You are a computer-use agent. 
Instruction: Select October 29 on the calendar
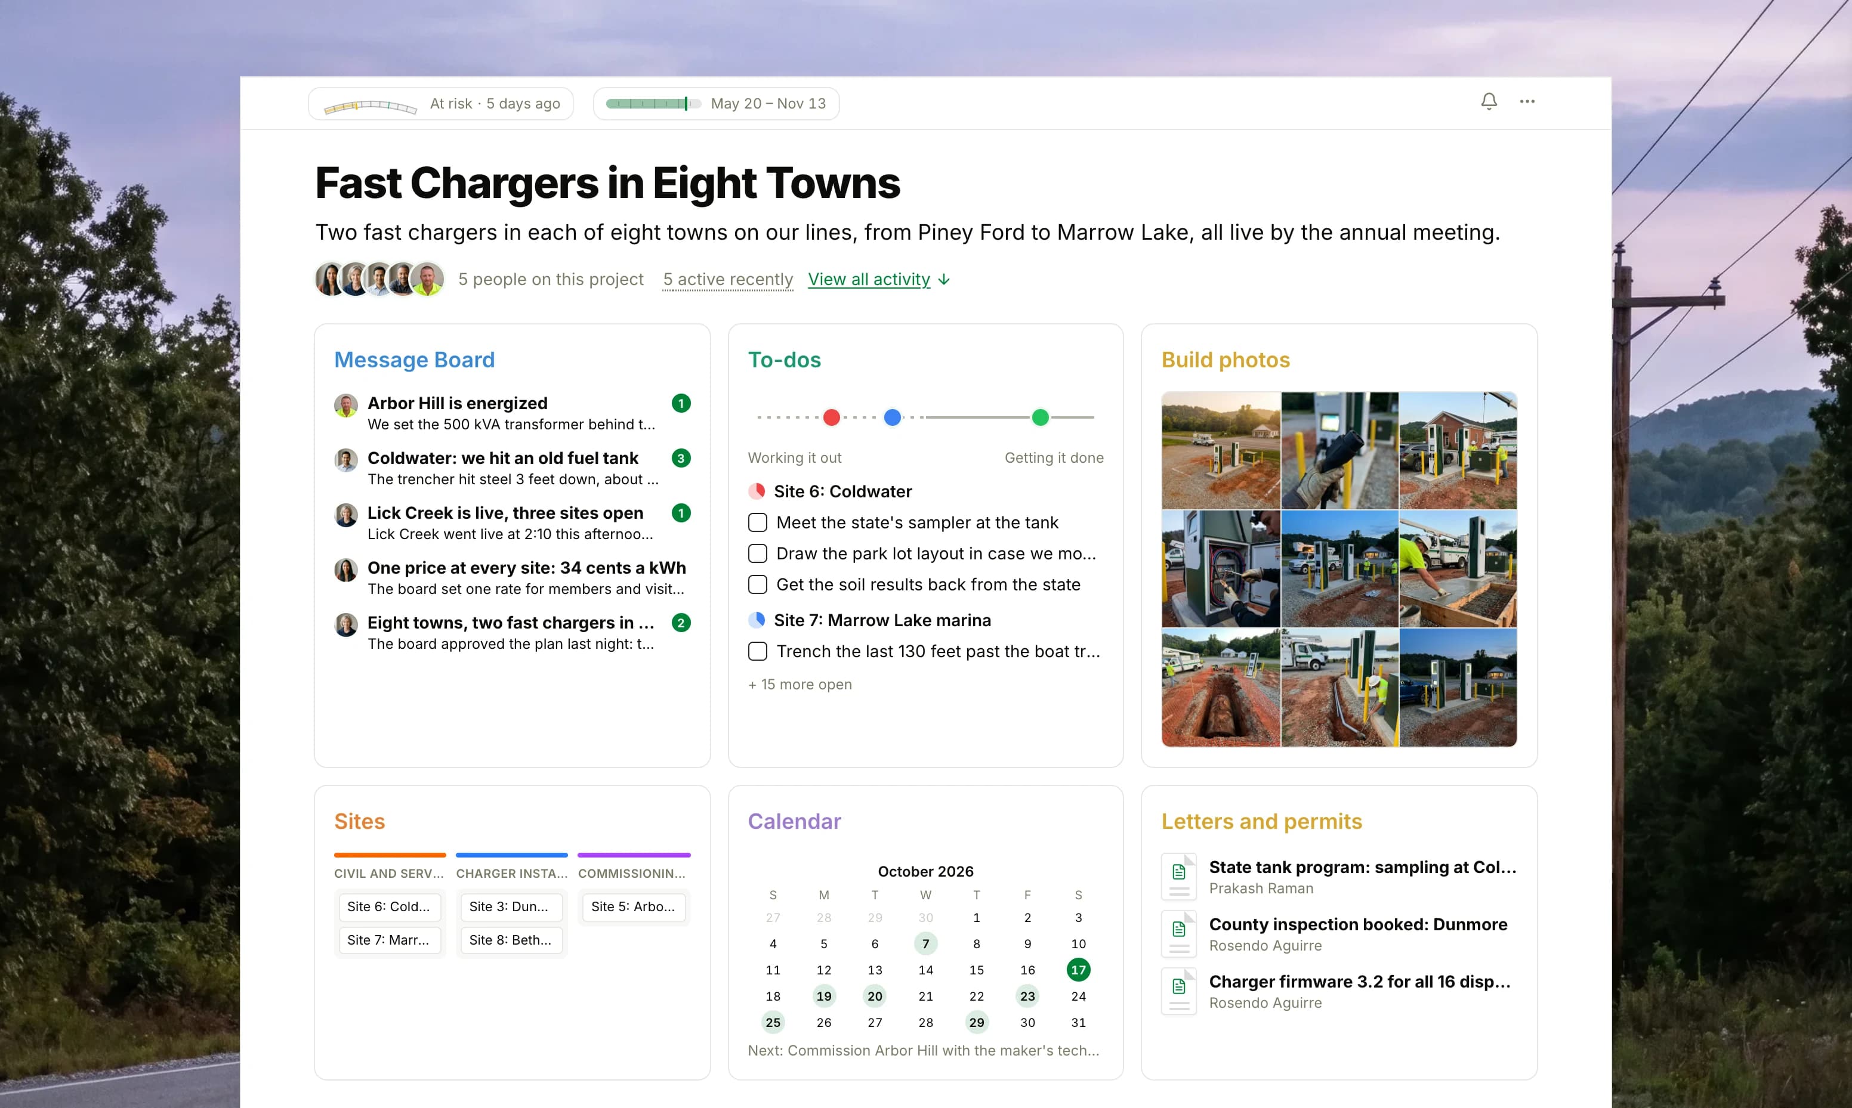[976, 1022]
